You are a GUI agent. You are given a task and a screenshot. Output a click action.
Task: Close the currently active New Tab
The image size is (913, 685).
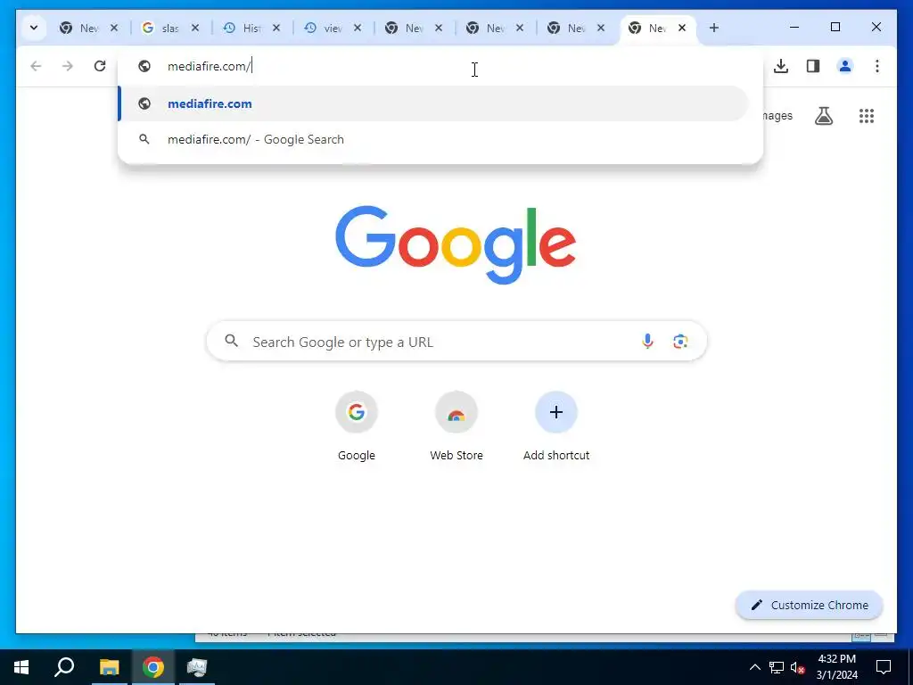pyautogui.click(x=682, y=28)
